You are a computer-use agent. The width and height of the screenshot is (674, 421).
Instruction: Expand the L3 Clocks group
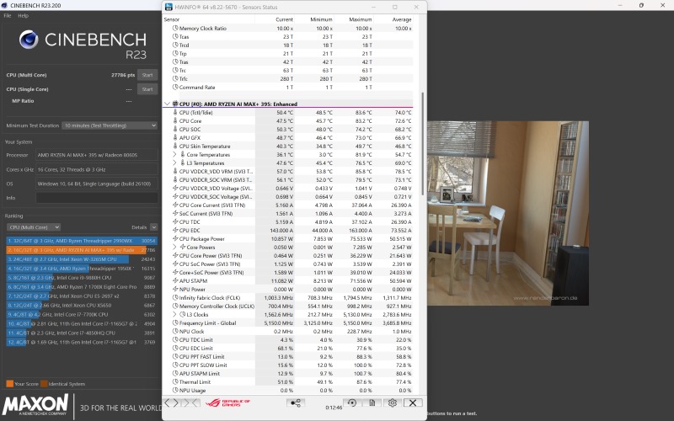click(x=174, y=314)
